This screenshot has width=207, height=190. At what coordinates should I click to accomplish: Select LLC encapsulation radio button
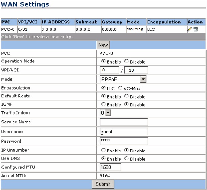pyautogui.click(x=103, y=88)
